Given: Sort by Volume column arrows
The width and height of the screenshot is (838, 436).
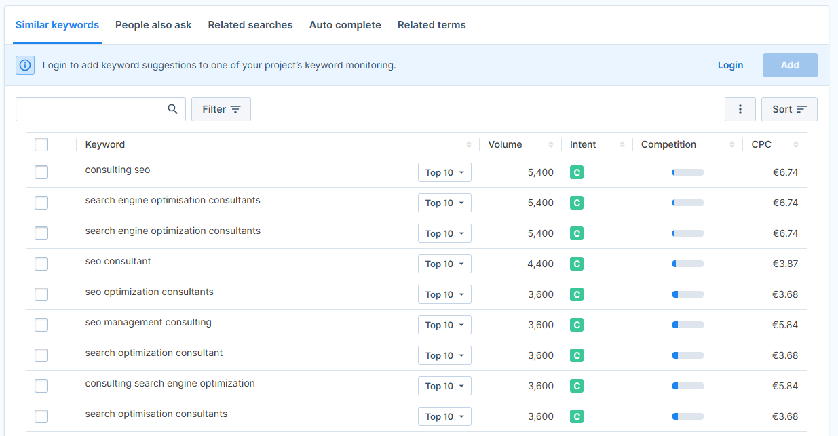Looking at the screenshot, I should [551, 144].
